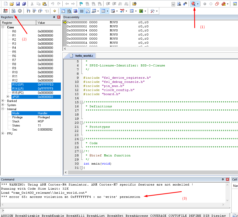The height and width of the screenshot is (217, 238).
Task: Click the BreakList command link
Action: (x=96, y=215)
